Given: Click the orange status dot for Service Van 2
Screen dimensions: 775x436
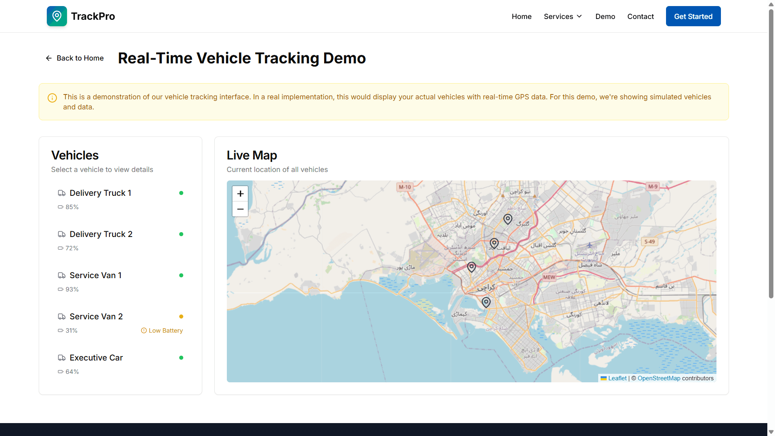Looking at the screenshot, I should click(x=181, y=317).
